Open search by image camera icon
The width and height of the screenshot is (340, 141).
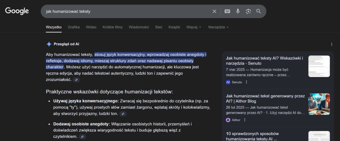click(248, 12)
